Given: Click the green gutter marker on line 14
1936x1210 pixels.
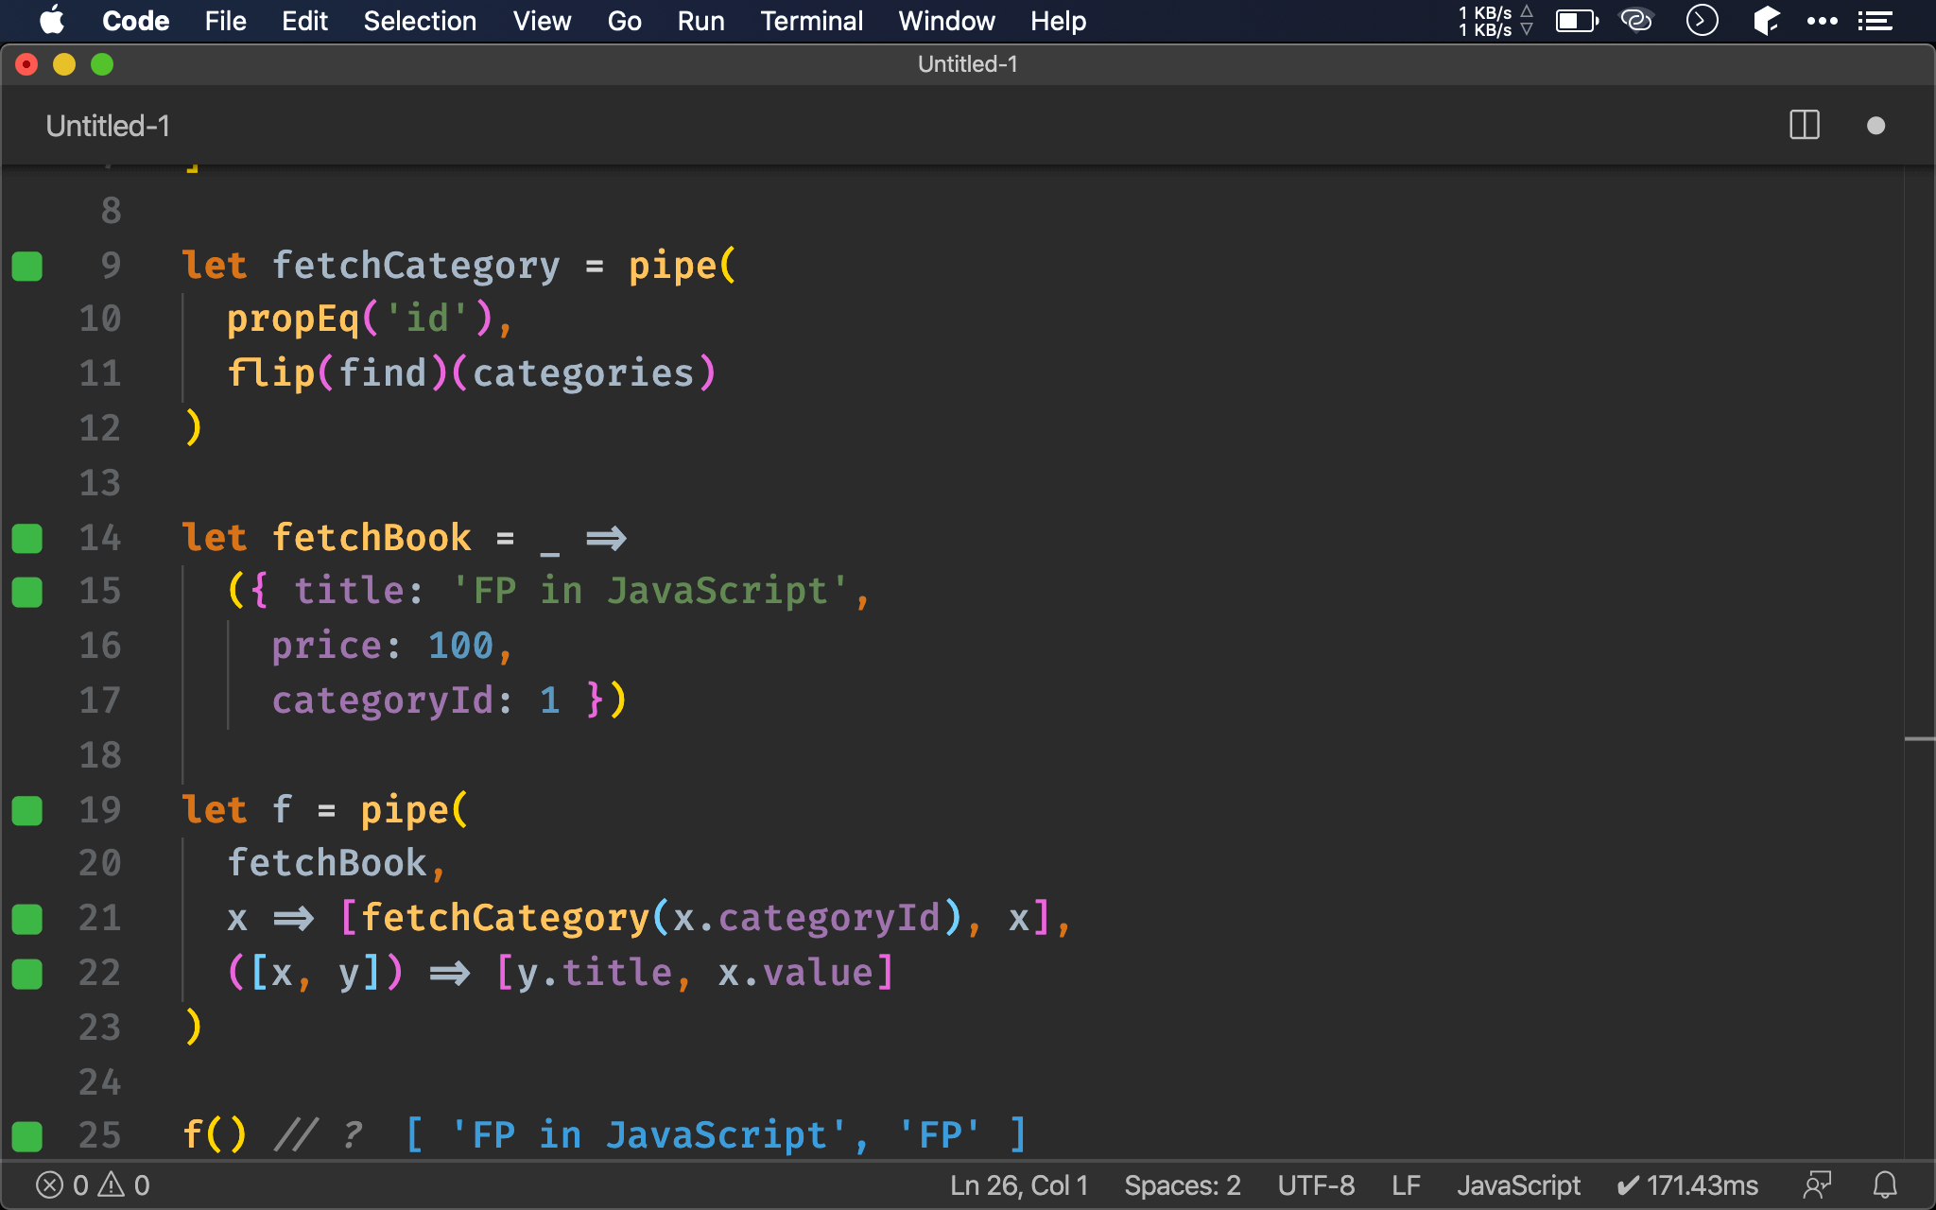Looking at the screenshot, I should 27,538.
